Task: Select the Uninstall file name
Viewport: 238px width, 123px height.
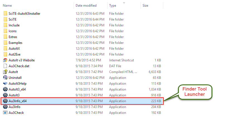Action: tap(15, 78)
